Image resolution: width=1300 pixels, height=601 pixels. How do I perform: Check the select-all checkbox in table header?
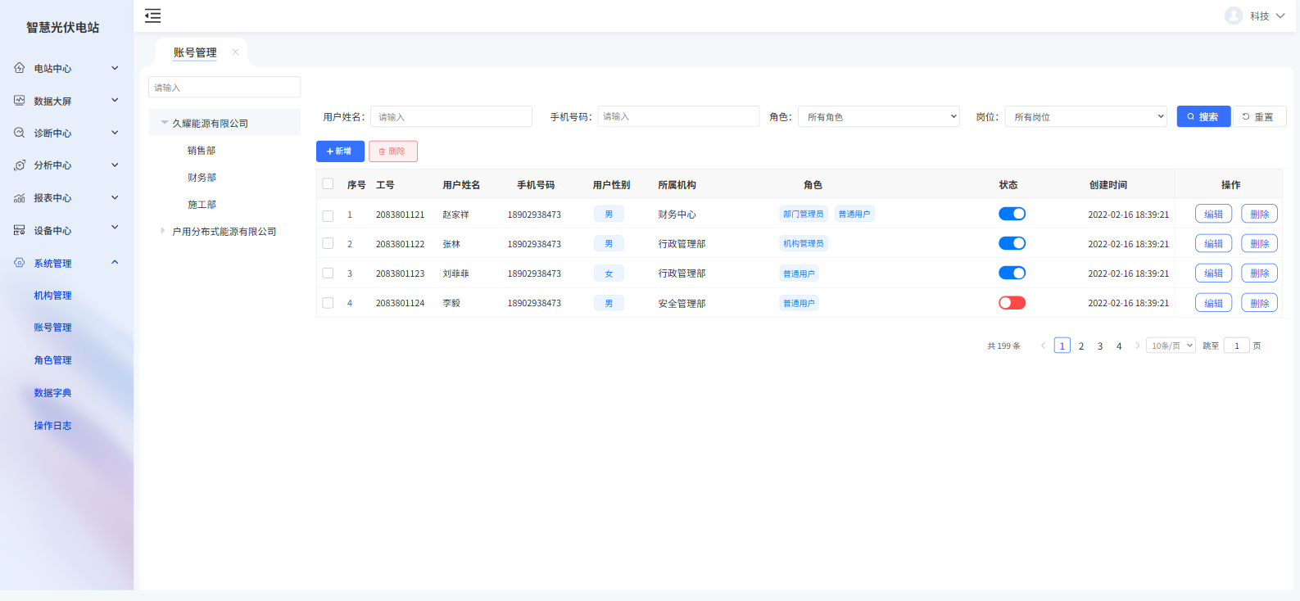[328, 184]
